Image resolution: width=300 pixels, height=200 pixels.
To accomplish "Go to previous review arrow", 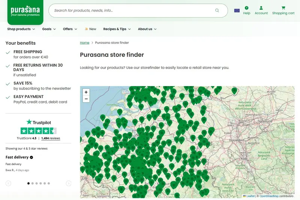I will 8,184.
